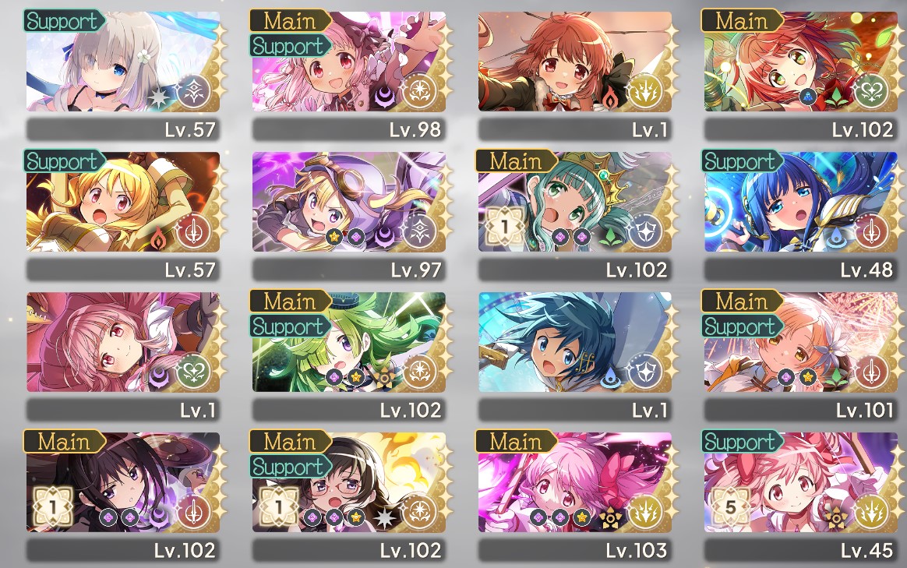This screenshot has height=568, width=907.
Task: Click the number 1 slot badge on teal-haired card
Action: click(x=504, y=226)
